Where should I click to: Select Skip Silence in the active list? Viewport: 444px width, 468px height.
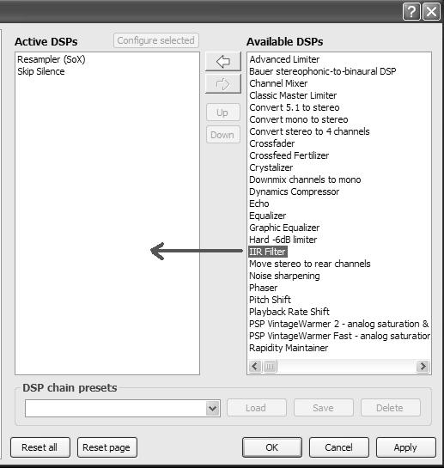point(41,71)
